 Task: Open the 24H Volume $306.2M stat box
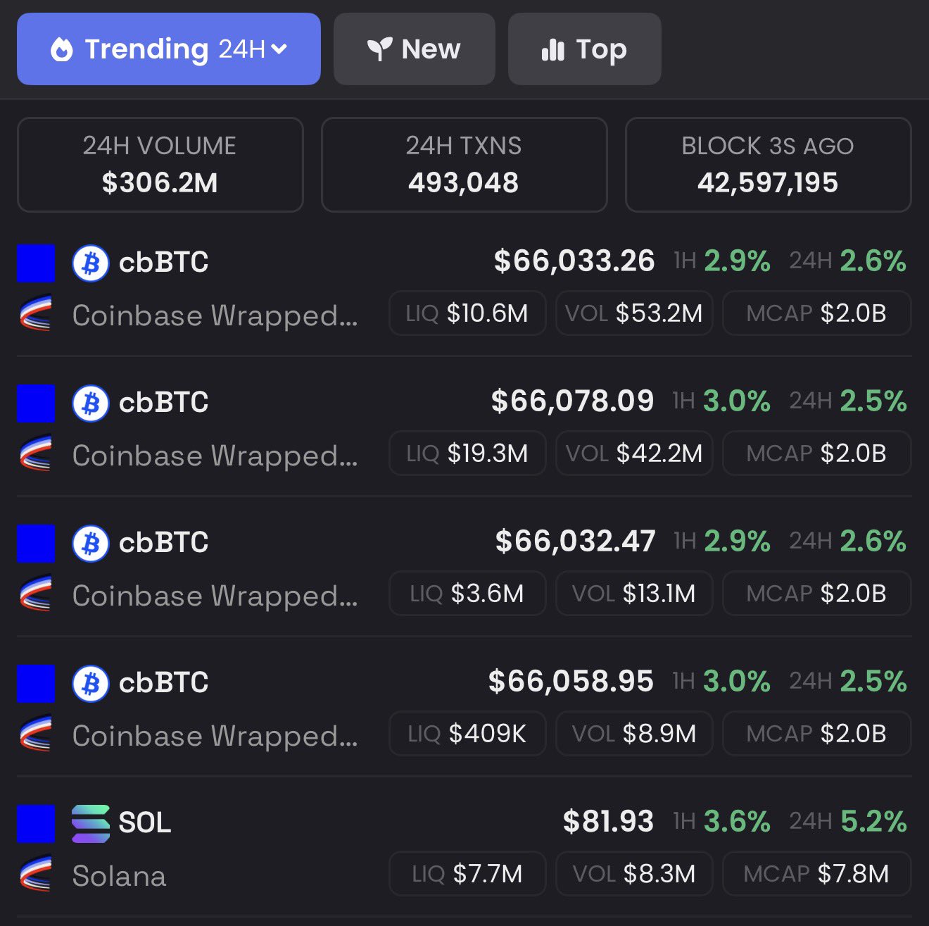pyautogui.click(x=160, y=165)
